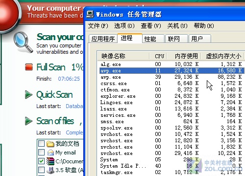The image size is (245, 176).
Task: Click the My email envelope icon
Action: [50, 153]
